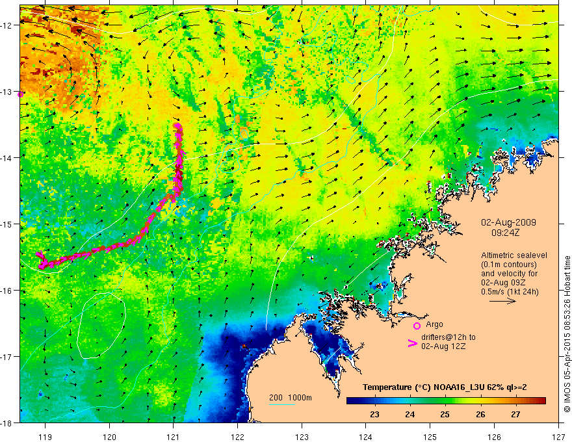
Task: Click the longitude axis label 120
Action: tap(109, 437)
